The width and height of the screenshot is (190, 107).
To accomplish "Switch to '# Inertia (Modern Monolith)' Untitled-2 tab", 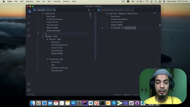I will [x=116, y=10].
